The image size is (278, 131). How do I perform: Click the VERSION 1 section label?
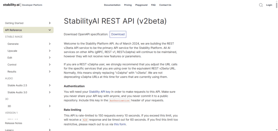click(11, 113)
